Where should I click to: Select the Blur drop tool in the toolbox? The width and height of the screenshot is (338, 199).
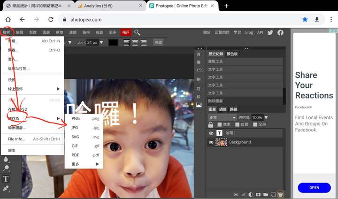coord(6,159)
